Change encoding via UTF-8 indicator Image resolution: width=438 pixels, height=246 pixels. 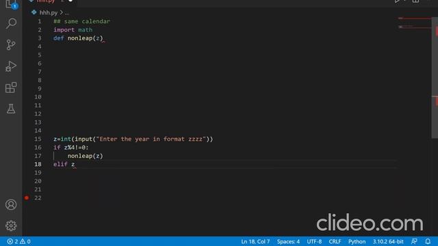click(314, 241)
